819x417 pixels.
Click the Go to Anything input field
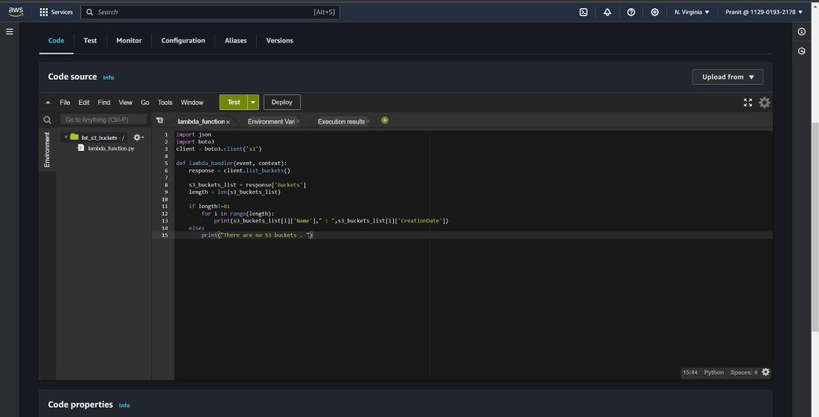103,120
